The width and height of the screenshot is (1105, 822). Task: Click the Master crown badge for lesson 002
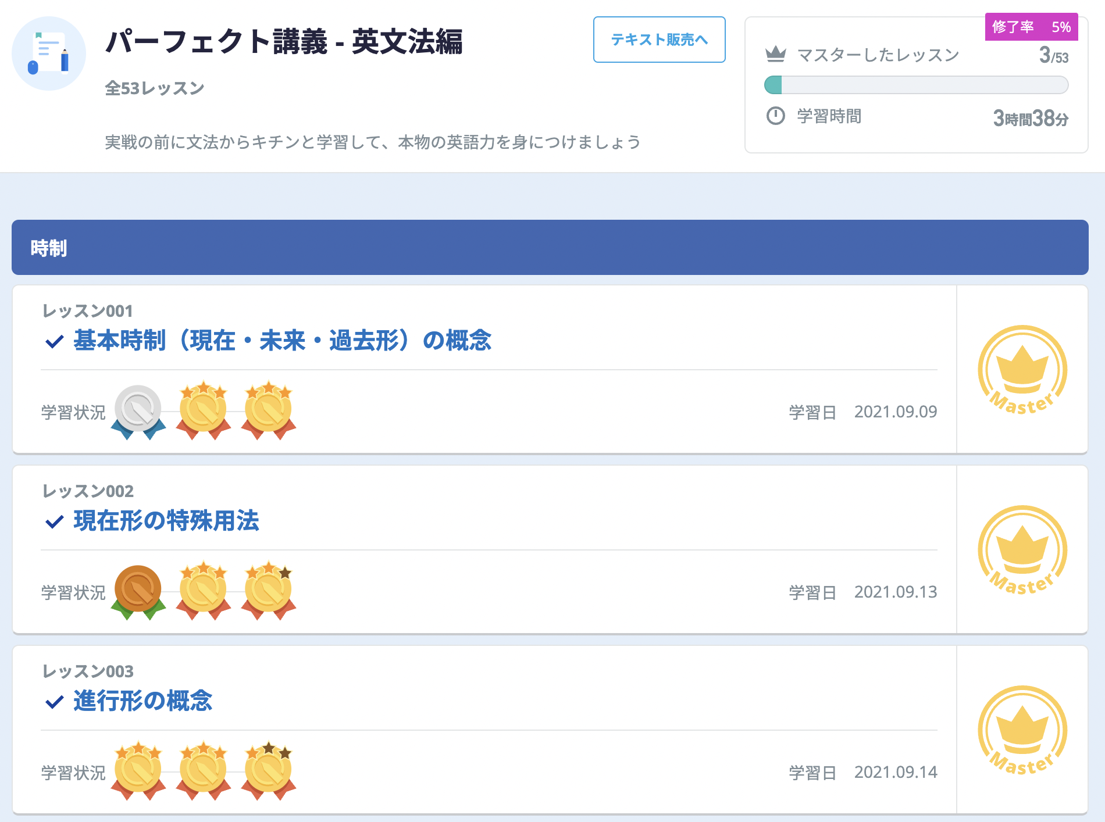coord(1022,550)
